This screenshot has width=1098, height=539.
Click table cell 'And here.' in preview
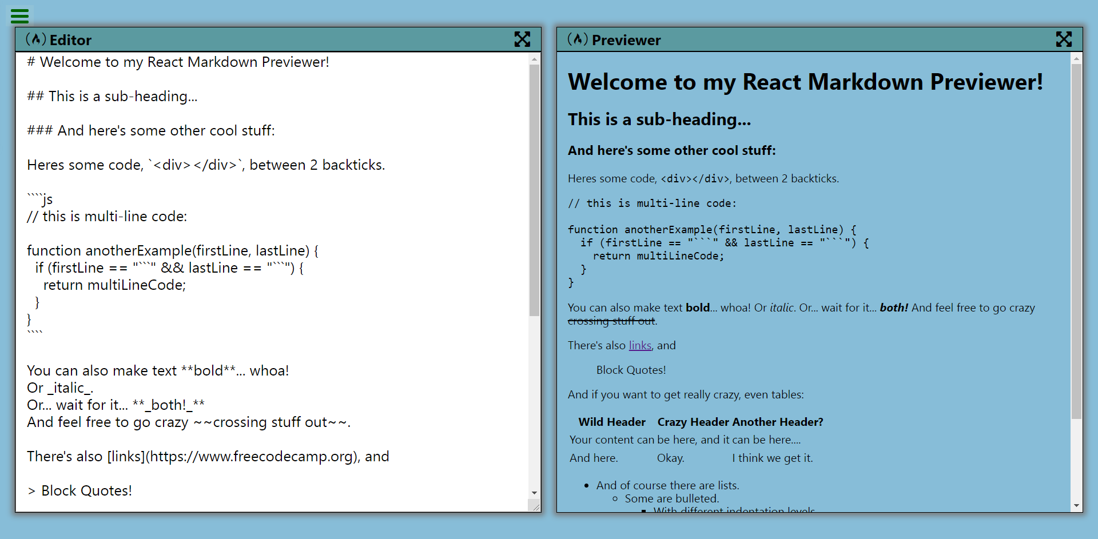tap(594, 458)
